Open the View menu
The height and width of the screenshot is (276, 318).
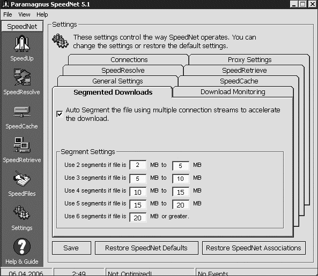24,14
